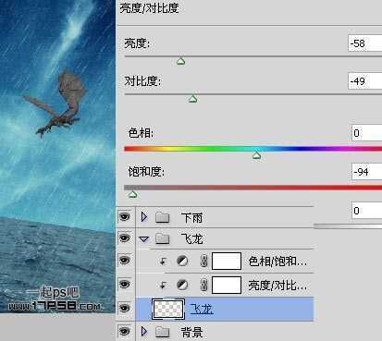Click the 对比度: label
The image size is (382, 341).
click(142, 81)
